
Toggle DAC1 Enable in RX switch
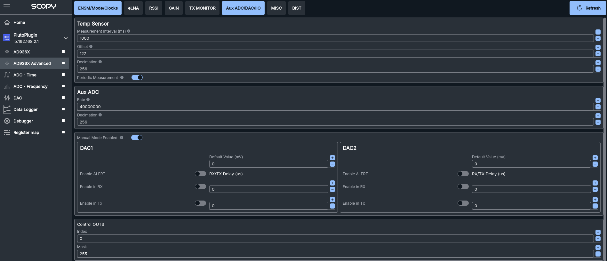(200, 186)
